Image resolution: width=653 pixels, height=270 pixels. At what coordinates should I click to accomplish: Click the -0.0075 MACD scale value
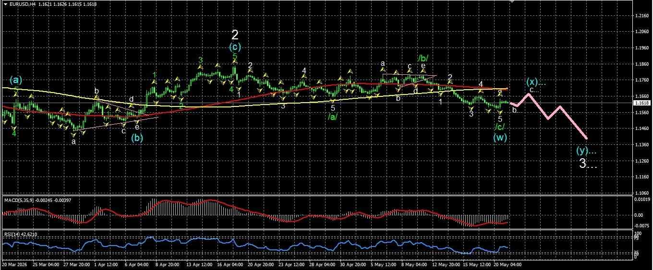641,226
